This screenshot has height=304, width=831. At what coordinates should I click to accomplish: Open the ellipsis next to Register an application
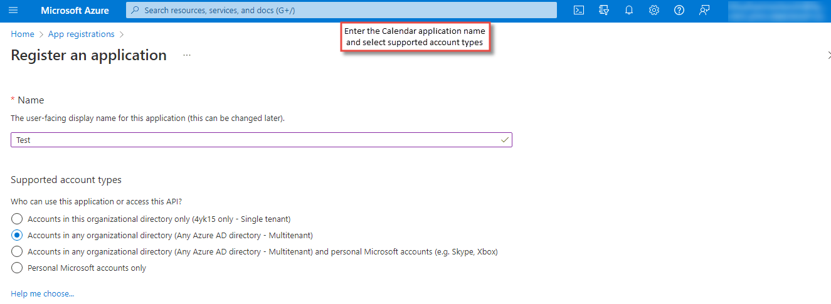tap(187, 55)
